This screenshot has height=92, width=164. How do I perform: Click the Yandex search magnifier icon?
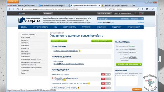click(x=138, y=9)
